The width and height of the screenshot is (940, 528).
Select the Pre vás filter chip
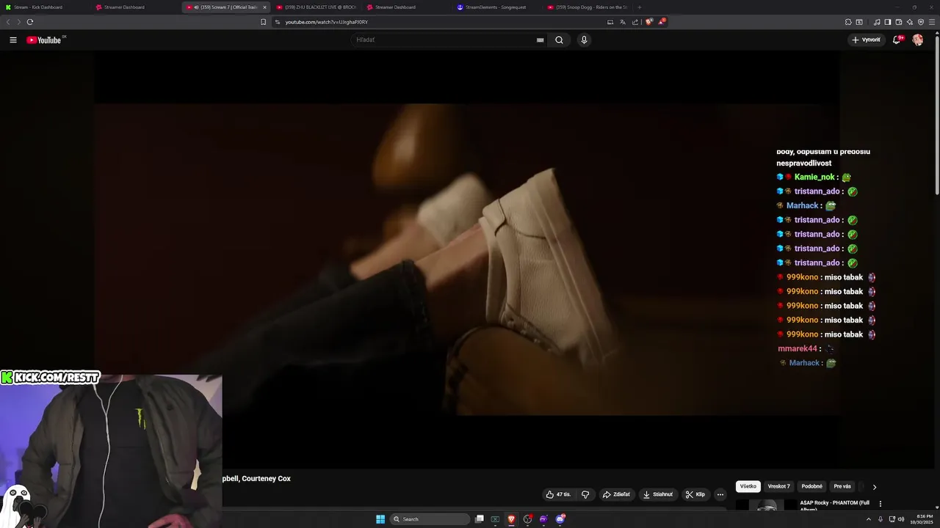tap(842, 486)
